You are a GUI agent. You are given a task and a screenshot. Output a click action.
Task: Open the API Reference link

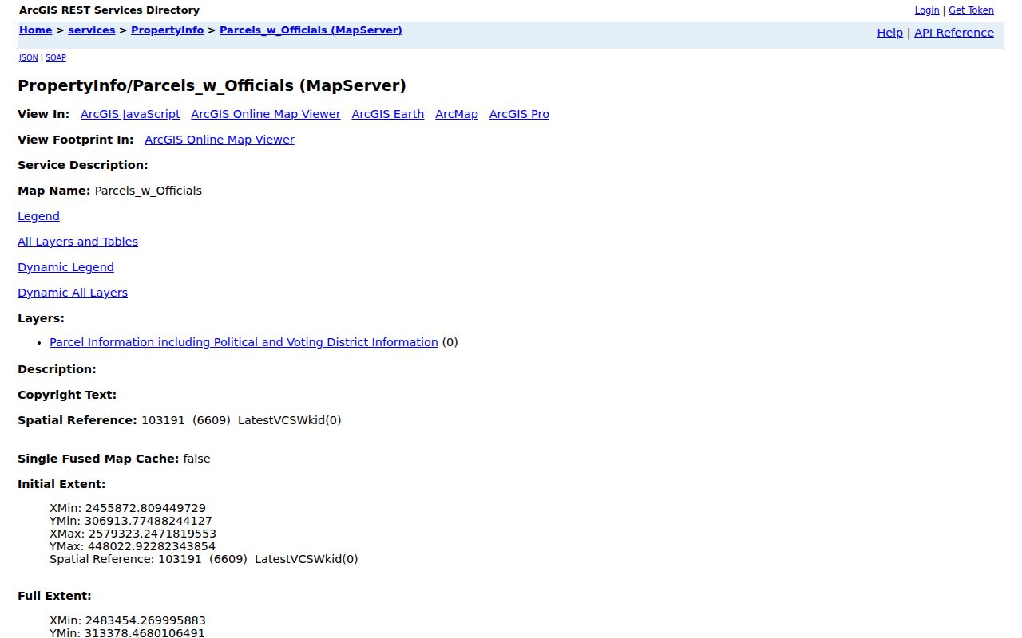click(954, 33)
